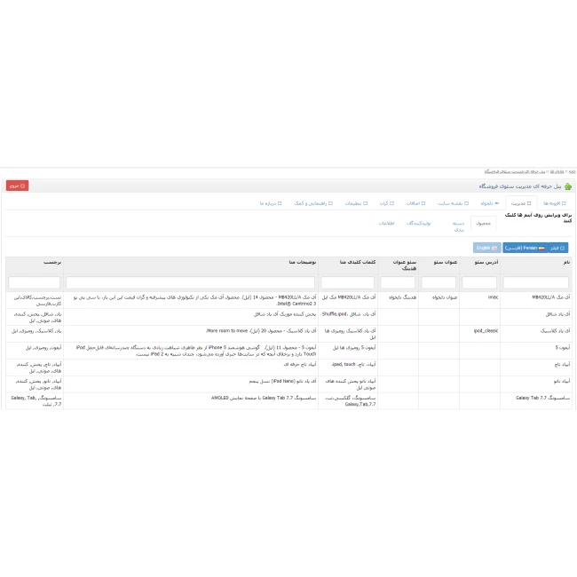Focus the برچسب (Tag) column filter field

[x=35, y=282]
